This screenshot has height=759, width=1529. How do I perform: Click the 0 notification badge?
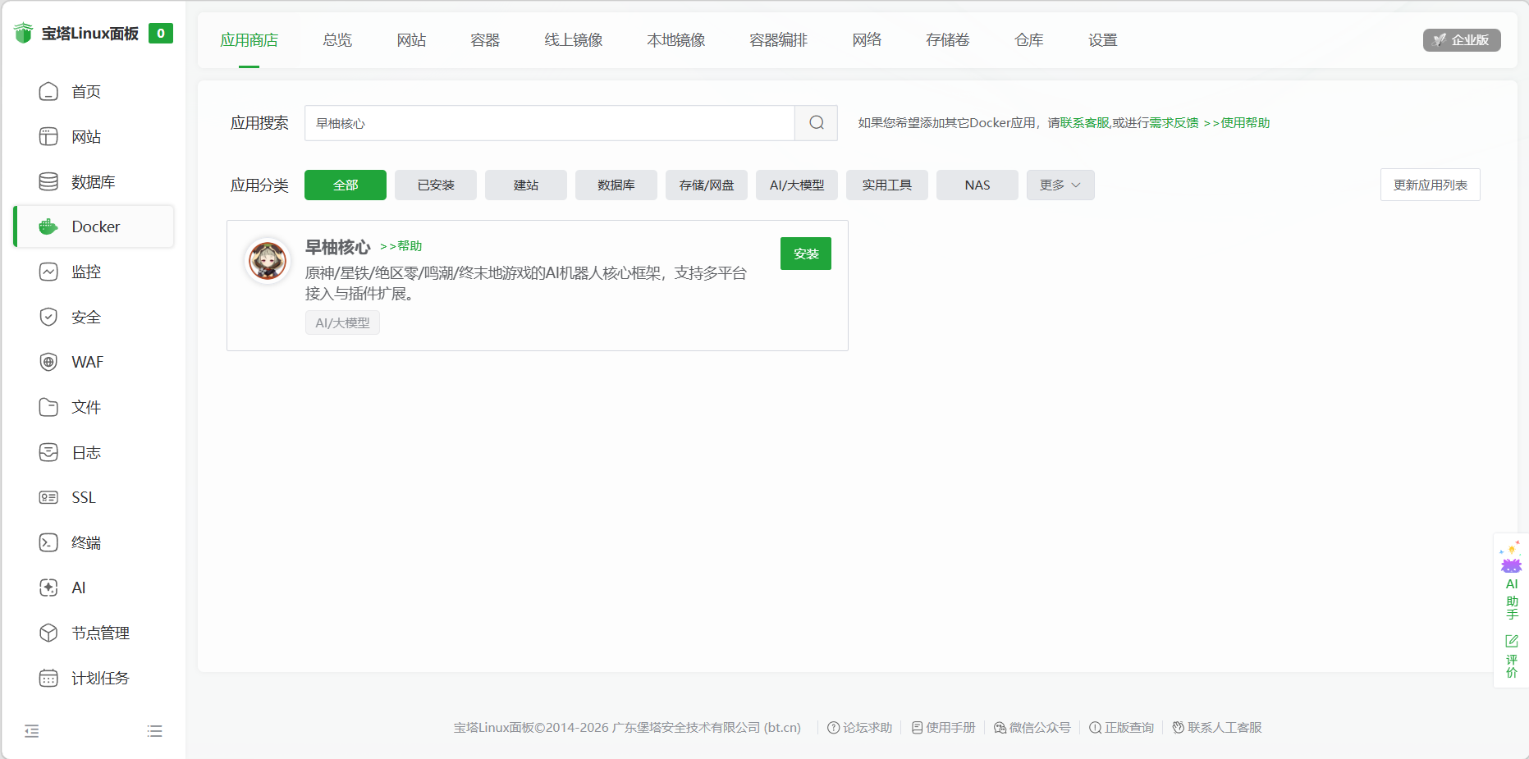tap(161, 34)
